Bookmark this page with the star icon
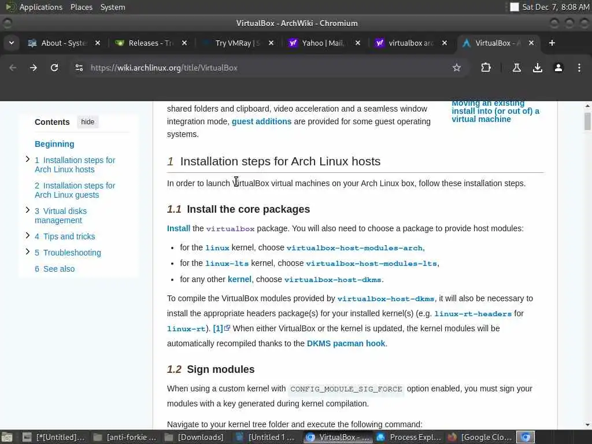This screenshot has height=444, width=592. (457, 68)
